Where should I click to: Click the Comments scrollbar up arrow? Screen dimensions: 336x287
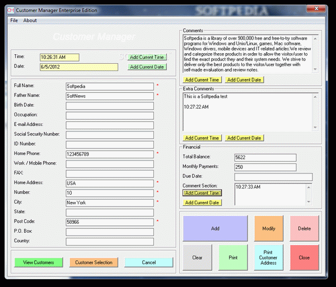click(315, 39)
